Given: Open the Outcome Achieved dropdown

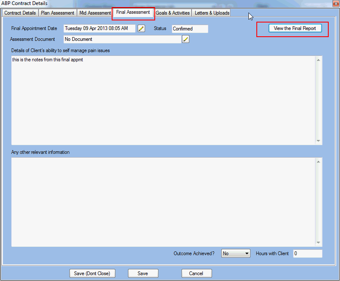Looking at the screenshot, I should click(236, 253).
